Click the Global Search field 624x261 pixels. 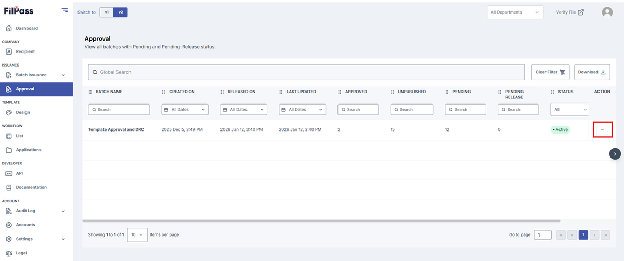[x=306, y=72]
